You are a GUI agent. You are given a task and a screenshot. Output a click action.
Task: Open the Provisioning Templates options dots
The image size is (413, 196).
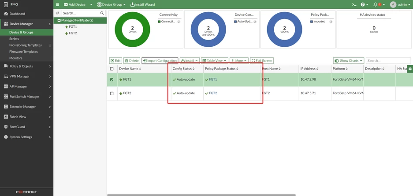tap(50, 45)
